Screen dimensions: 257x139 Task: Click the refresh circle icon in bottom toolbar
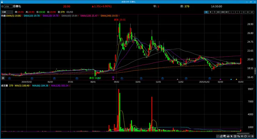coord(245,136)
